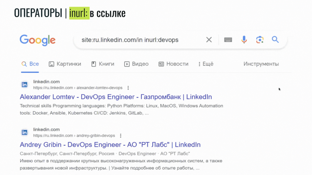
Task: Click snippet line starting 'Имею опыт в поддержании'
Action: (121, 161)
